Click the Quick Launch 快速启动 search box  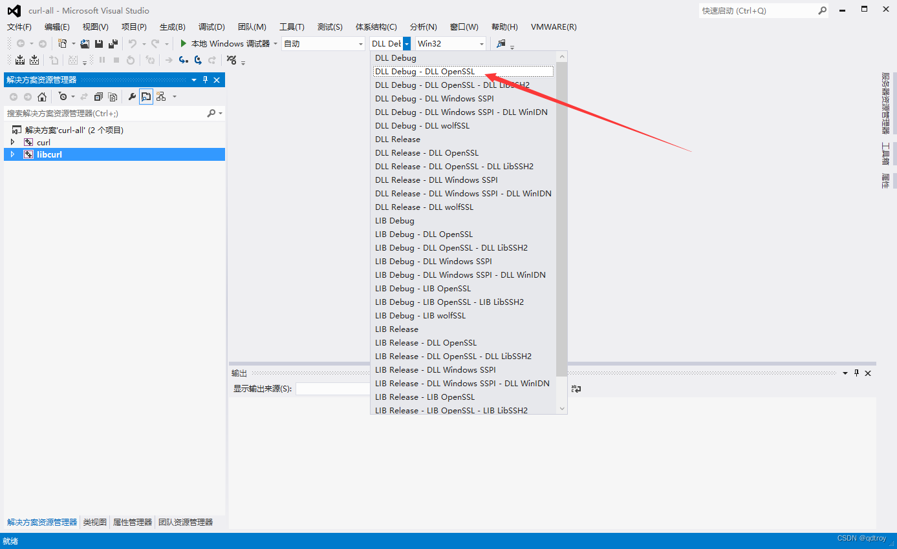point(759,10)
